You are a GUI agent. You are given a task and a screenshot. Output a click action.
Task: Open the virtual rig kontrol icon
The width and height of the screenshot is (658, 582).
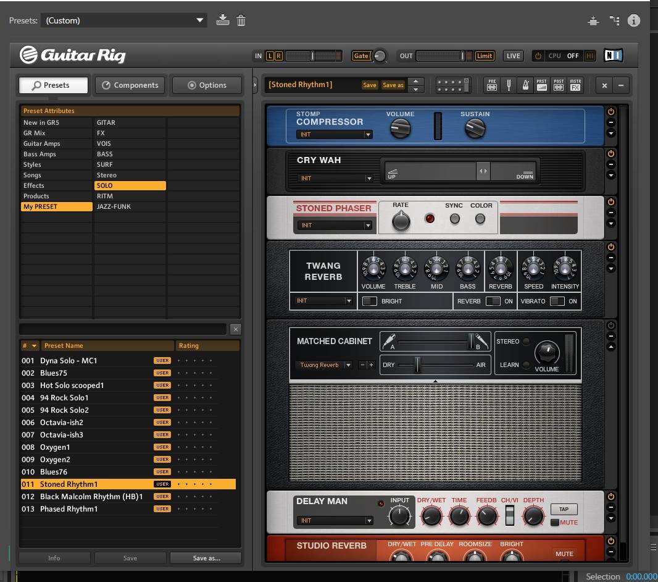(x=454, y=85)
